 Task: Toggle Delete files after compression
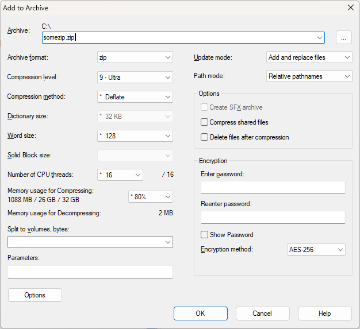204,137
